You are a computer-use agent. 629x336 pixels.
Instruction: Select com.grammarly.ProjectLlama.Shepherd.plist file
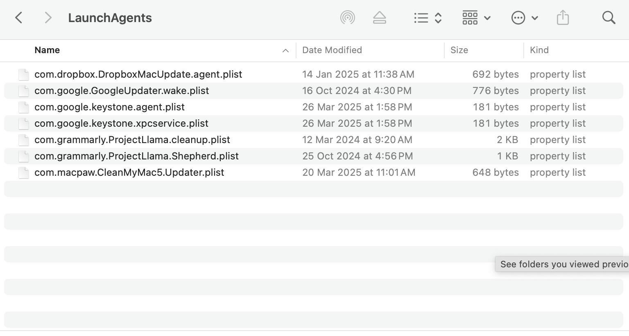click(x=136, y=156)
